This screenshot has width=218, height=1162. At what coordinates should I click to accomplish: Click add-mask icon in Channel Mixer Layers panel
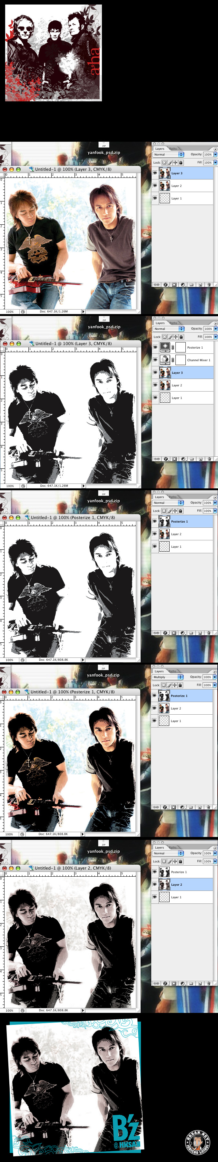(x=174, y=459)
